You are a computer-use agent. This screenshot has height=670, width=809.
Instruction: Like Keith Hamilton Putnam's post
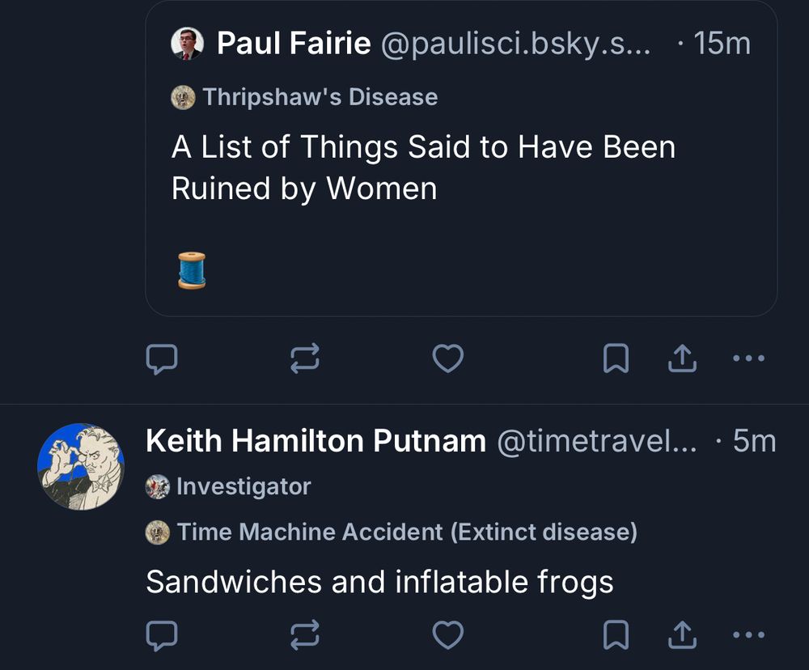[448, 634]
